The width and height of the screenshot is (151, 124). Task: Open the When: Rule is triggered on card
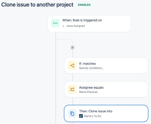click(x=89, y=24)
